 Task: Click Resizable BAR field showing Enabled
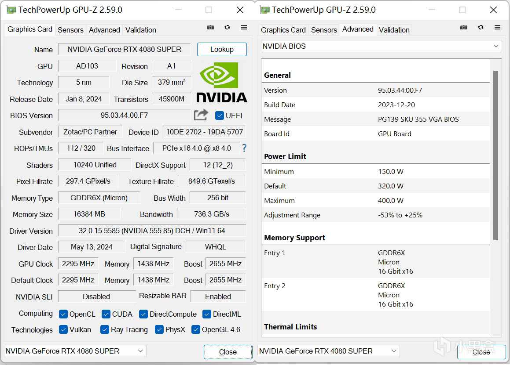218,296
